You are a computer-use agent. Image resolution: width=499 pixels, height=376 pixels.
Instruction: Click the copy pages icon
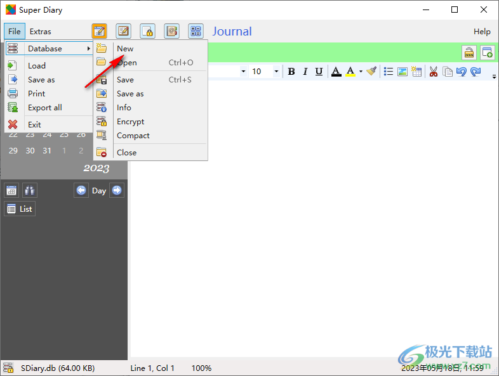pyautogui.click(x=448, y=72)
